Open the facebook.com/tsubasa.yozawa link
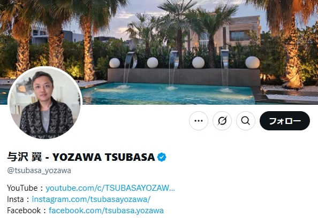Viewport: 318px width, 218px height. tap(106, 211)
